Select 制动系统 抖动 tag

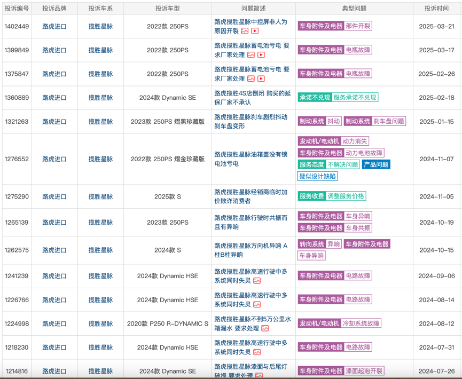[x=320, y=121]
